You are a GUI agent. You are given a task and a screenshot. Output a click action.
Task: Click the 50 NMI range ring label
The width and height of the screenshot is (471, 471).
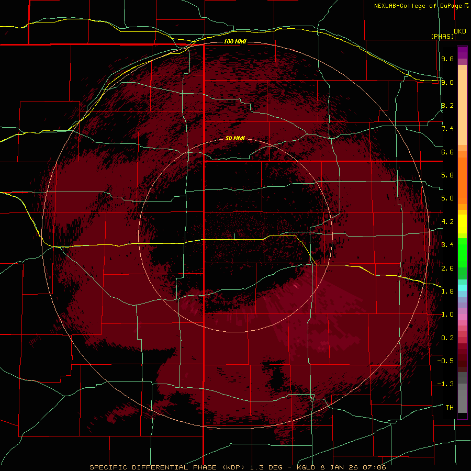(x=235, y=138)
